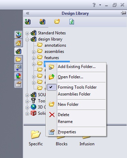Open the Blocks folder thumbnail
The width and height of the screenshot is (127, 158).
[x=62, y=141]
